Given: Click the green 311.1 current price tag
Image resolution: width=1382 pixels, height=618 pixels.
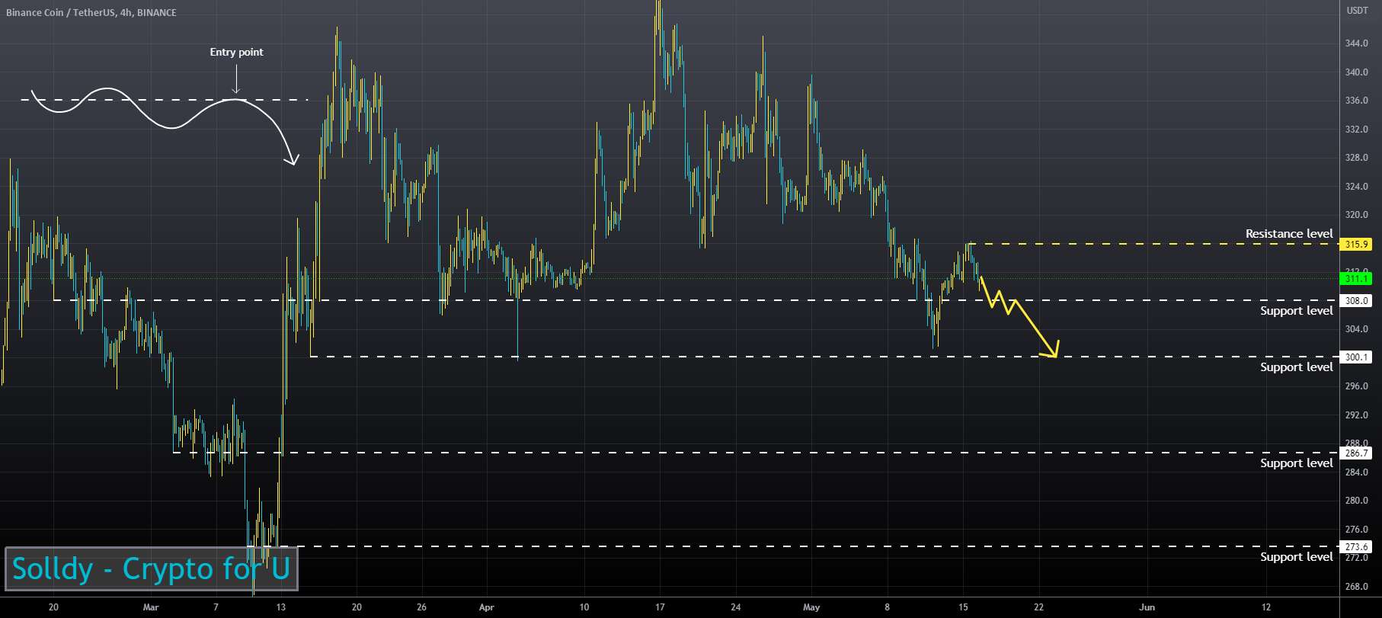Looking at the screenshot, I should pyautogui.click(x=1356, y=279).
